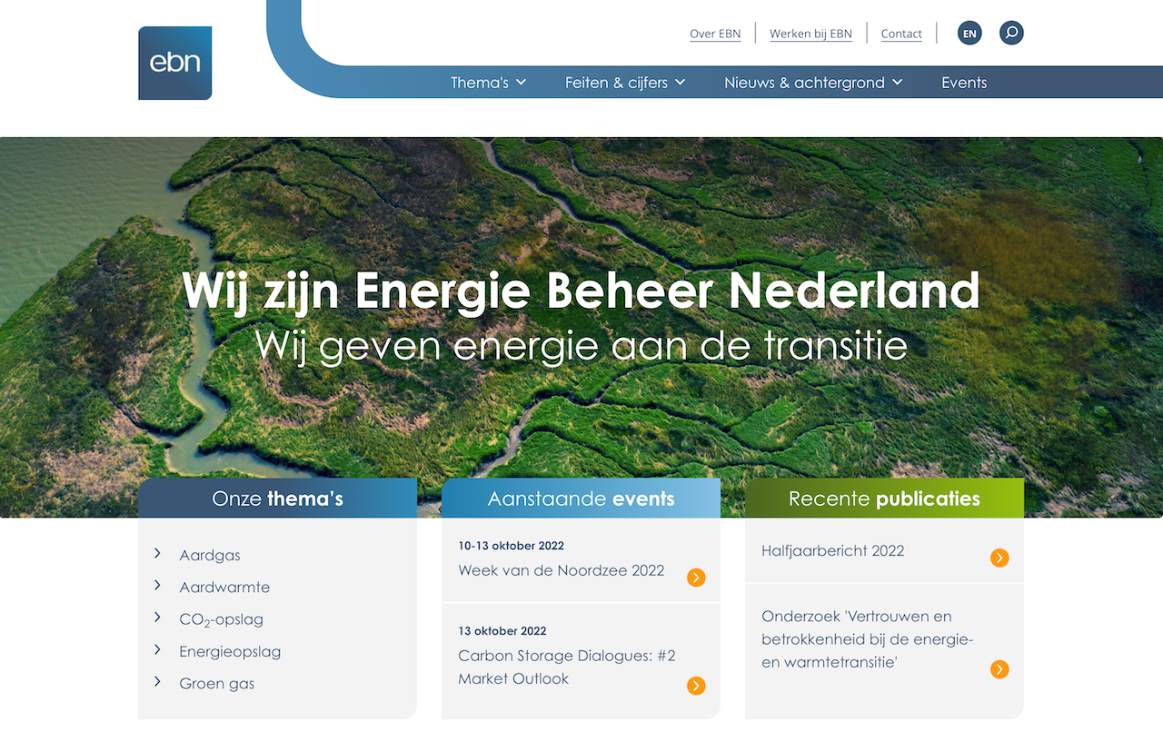Click the chevron icon beside Aardgas
The image size is (1163, 751).
[x=156, y=554]
